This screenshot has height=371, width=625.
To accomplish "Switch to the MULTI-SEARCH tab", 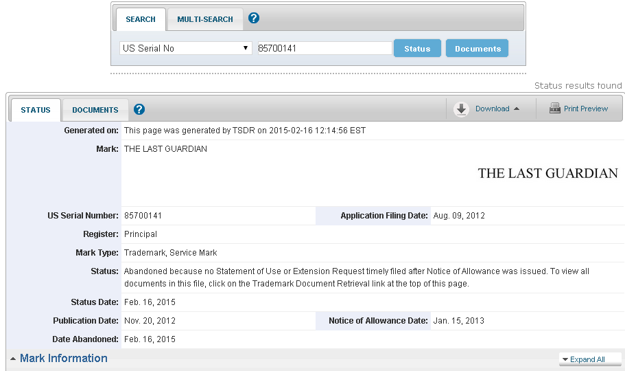I will pyautogui.click(x=205, y=19).
